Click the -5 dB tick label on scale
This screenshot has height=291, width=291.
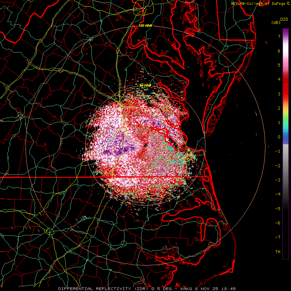click(278, 209)
